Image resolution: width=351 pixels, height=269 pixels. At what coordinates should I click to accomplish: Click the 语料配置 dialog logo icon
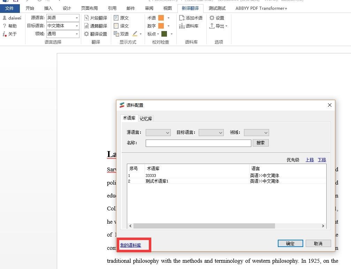tap(122, 105)
